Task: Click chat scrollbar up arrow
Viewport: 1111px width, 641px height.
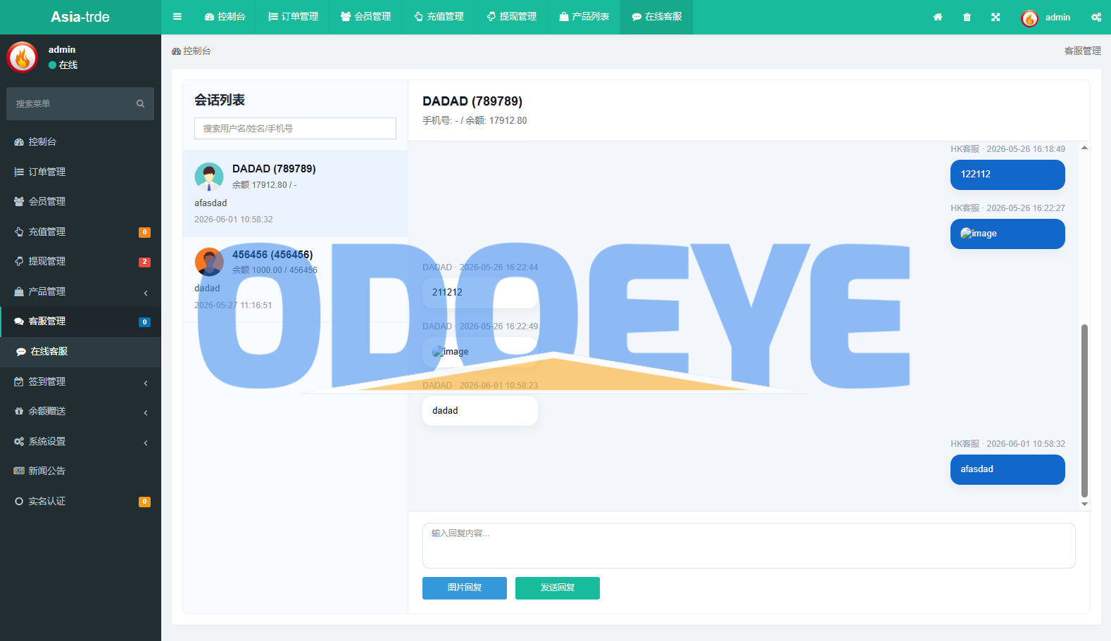Action: (1084, 148)
